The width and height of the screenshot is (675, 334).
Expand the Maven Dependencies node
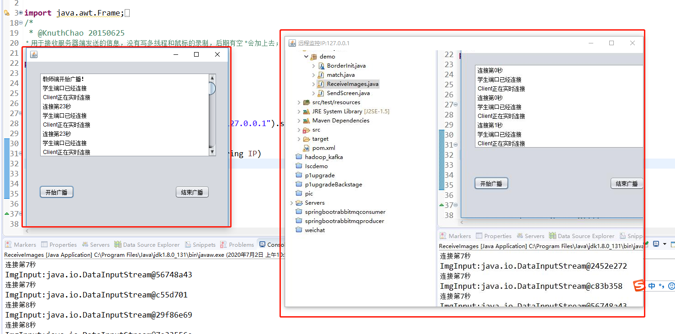click(299, 121)
